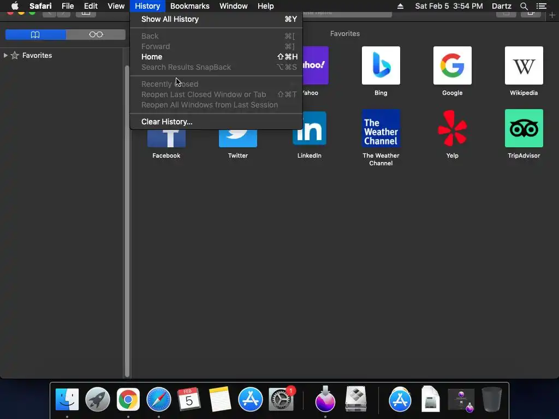The image size is (559, 419).
Task: Open the Twitter favorite tile
Action: tap(238, 138)
